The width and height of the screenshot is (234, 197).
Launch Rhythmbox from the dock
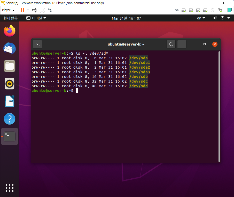tap(10, 84)
